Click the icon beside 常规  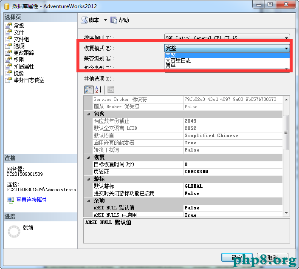[x=8, y=26]
